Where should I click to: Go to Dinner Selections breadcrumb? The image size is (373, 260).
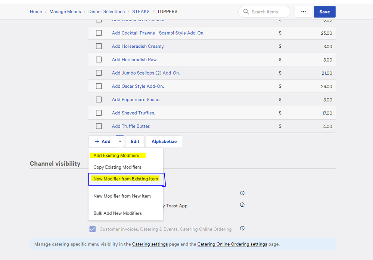106,12
